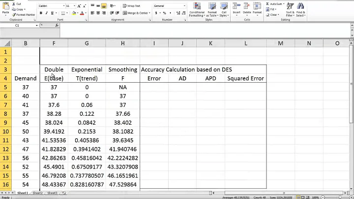Switch to Sheet3 tab
354x199 pixels.
[x=52, y=193]
